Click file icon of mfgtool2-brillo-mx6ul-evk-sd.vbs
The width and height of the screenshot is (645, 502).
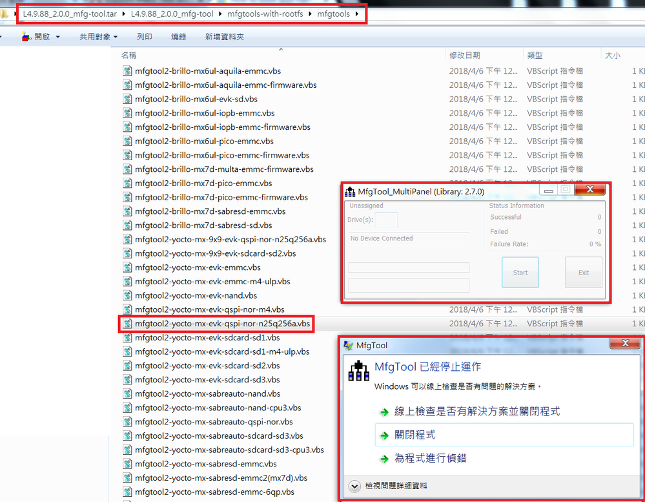128,99
